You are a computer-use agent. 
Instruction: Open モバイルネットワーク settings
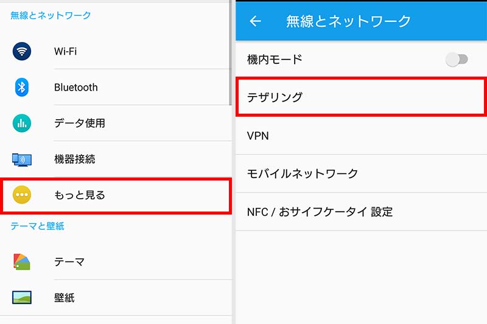(x=361, y=174)
